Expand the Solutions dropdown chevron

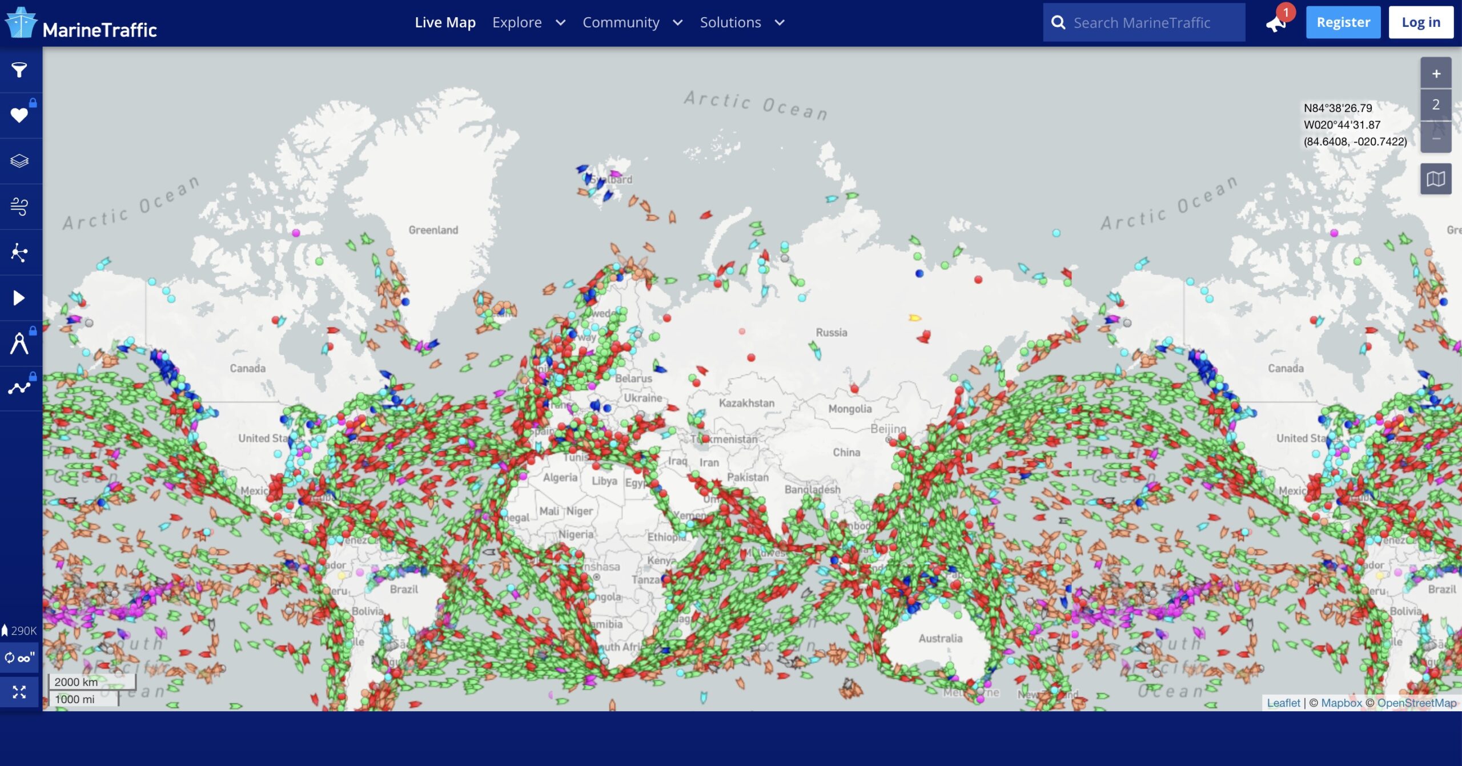pos(780,23)
